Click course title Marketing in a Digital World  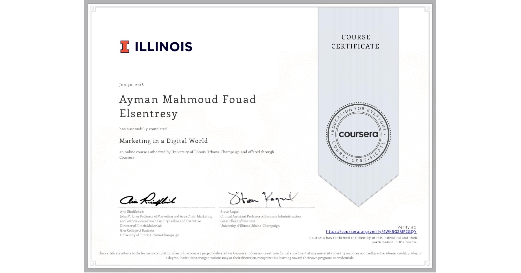tap(163, 141)
